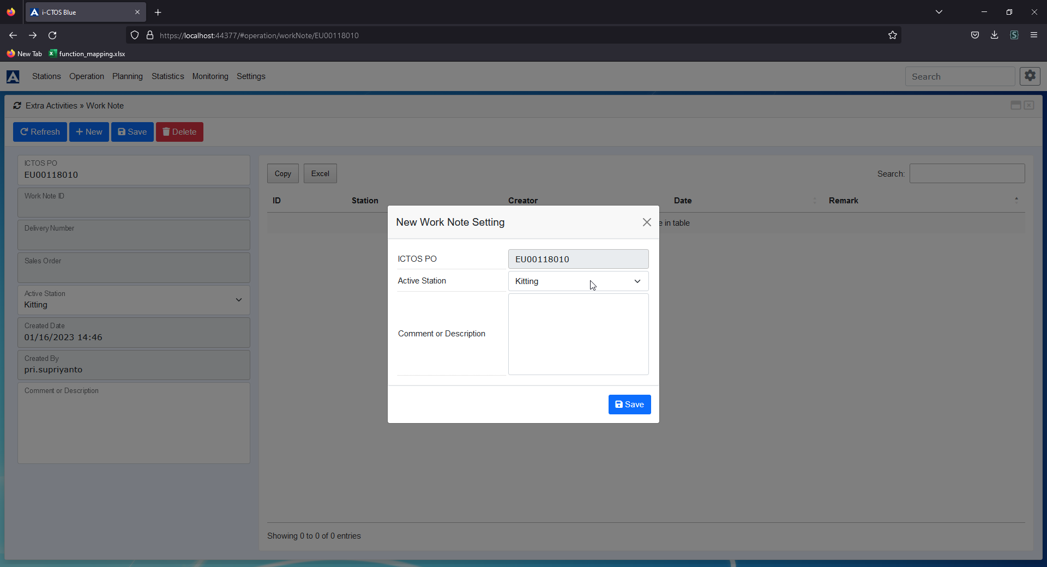Open function_mapping.xlsx bookmark

coord(87,53)
